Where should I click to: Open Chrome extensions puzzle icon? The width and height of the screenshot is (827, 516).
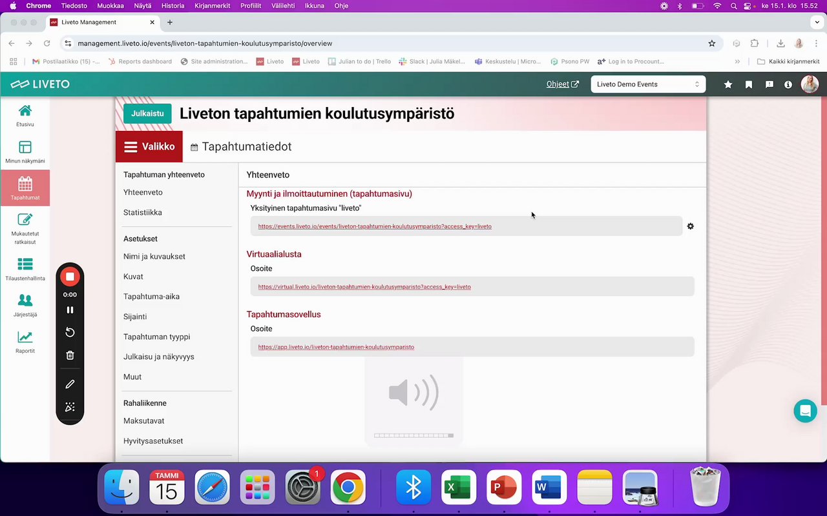(754, 43)
